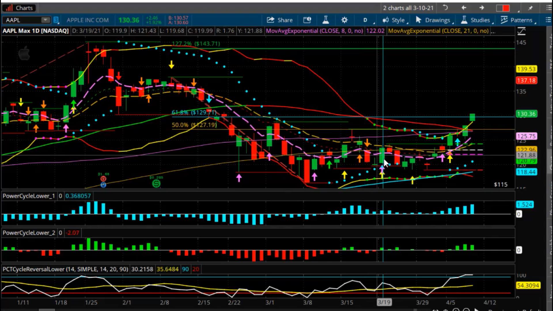Image resolution: width=553 pixels, height=311 pixels.
Task: Open the Style menu
Action: (x=395, y=20)
